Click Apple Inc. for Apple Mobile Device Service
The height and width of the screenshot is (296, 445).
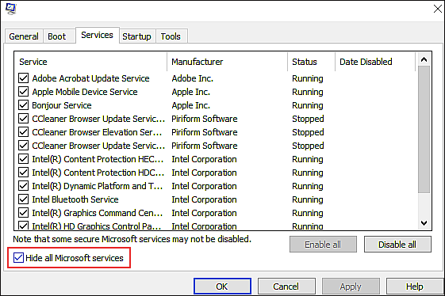click(190, 92)
